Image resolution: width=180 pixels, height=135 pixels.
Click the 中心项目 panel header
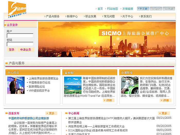click(33, 73)
